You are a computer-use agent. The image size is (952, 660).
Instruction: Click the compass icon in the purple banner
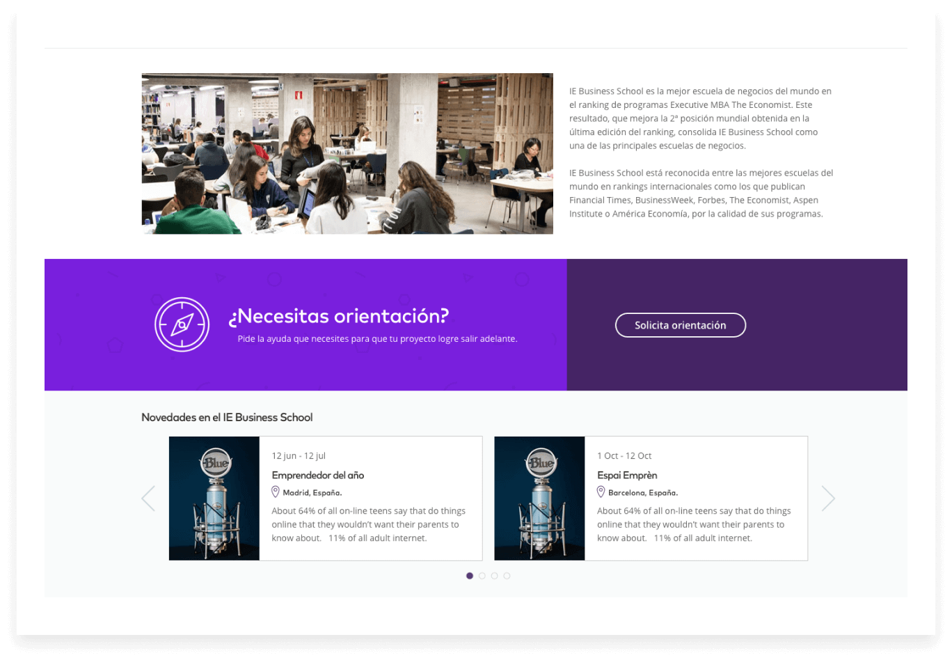tap(182, 324)
